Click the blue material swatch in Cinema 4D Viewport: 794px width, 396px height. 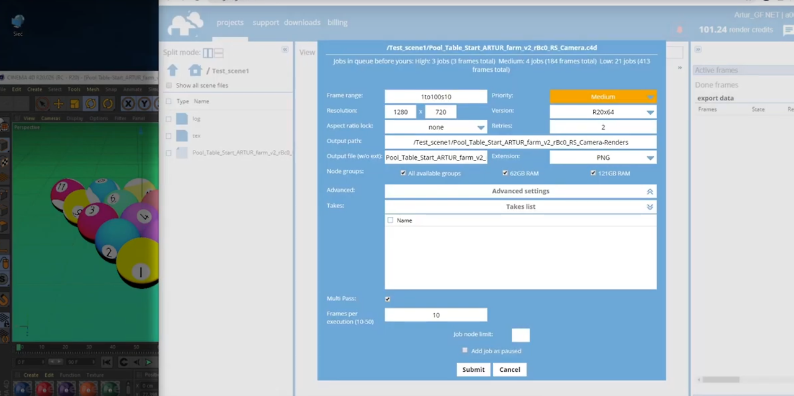tap(23, 389)
